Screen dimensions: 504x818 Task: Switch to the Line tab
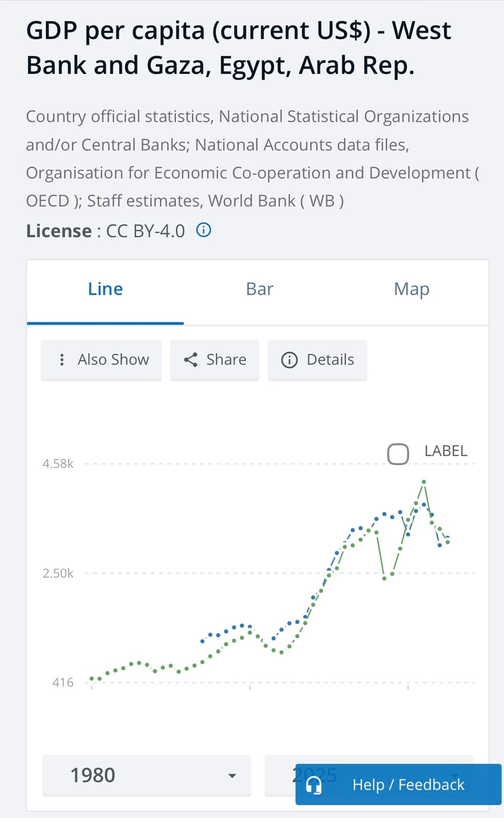[105, 289]
